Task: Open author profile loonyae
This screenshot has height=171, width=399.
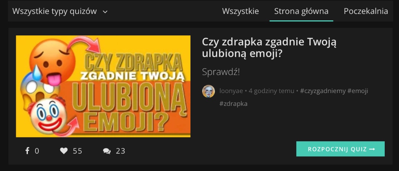Action: [x=231, y=91]
